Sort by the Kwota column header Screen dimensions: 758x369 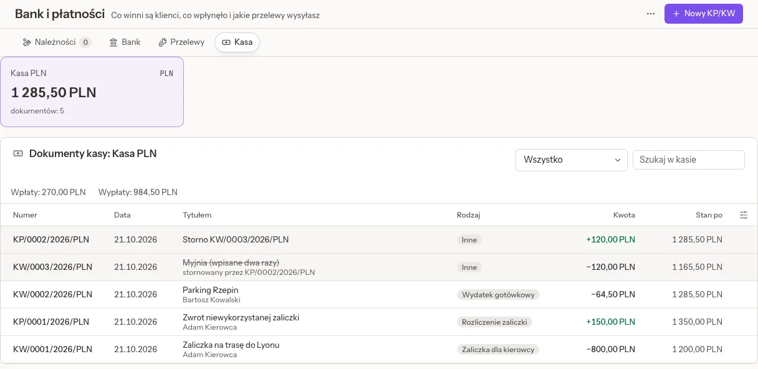pyautogui.click(x=624, y=215)
